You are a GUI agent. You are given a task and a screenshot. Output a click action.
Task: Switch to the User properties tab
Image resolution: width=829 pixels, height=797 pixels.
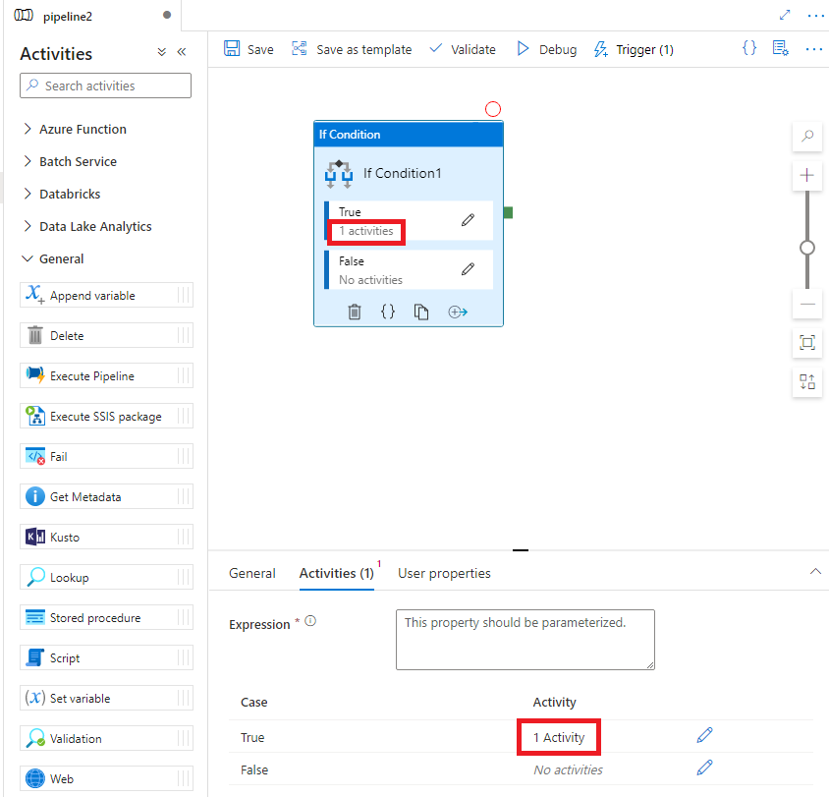[444, 573]
